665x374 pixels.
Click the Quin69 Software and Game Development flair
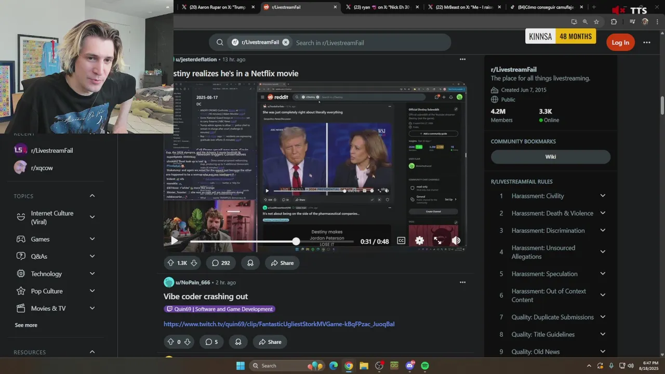pyautogui.click(x=219, y=309)
